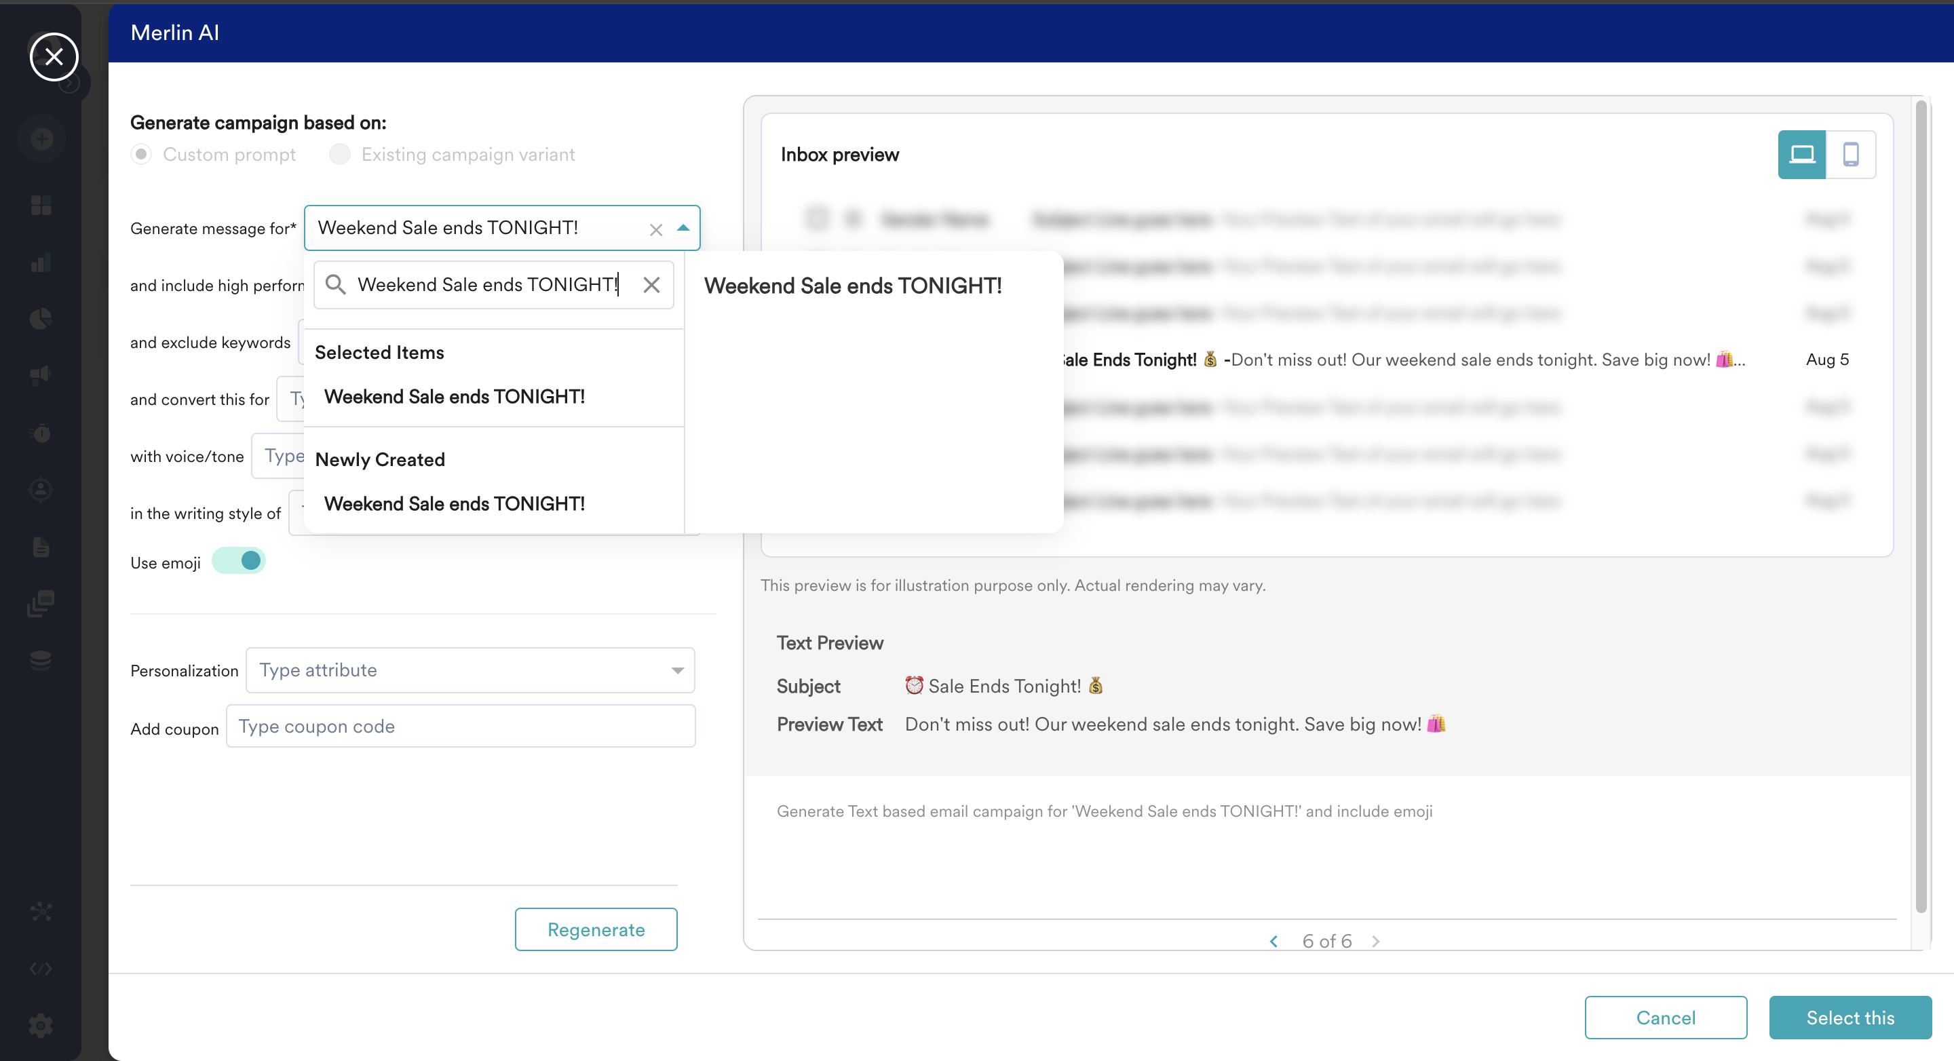The width and height of the screenshot is (1954, 1061).
Task: Open the voice/tone dropdown field
Action: pos(277,456)
